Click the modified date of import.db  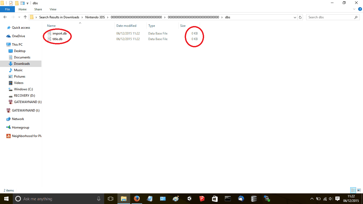point(128,33)
